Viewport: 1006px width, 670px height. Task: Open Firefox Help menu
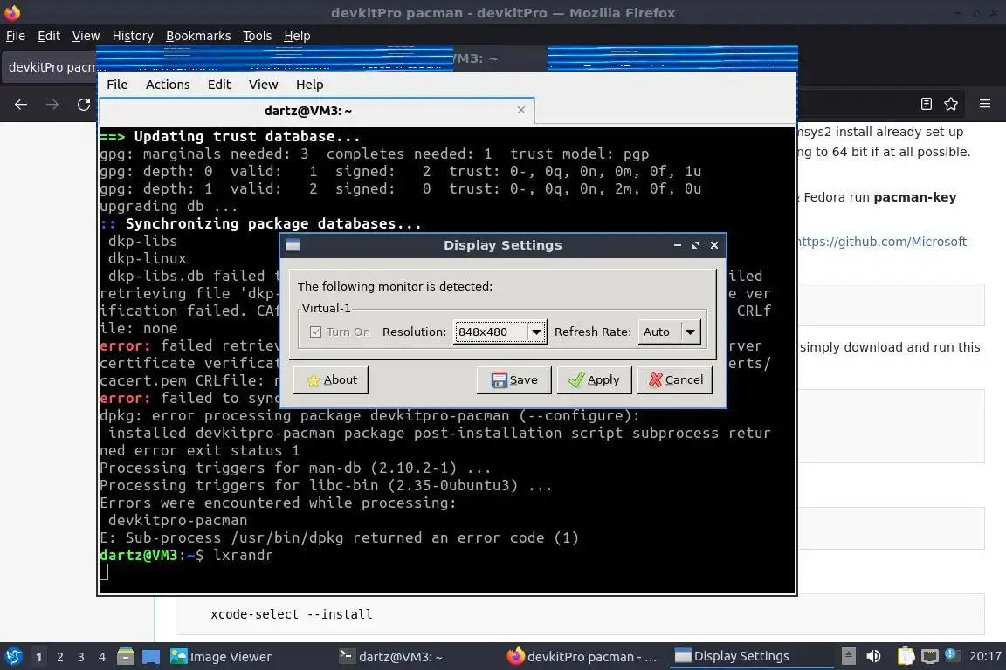point(297,36)
